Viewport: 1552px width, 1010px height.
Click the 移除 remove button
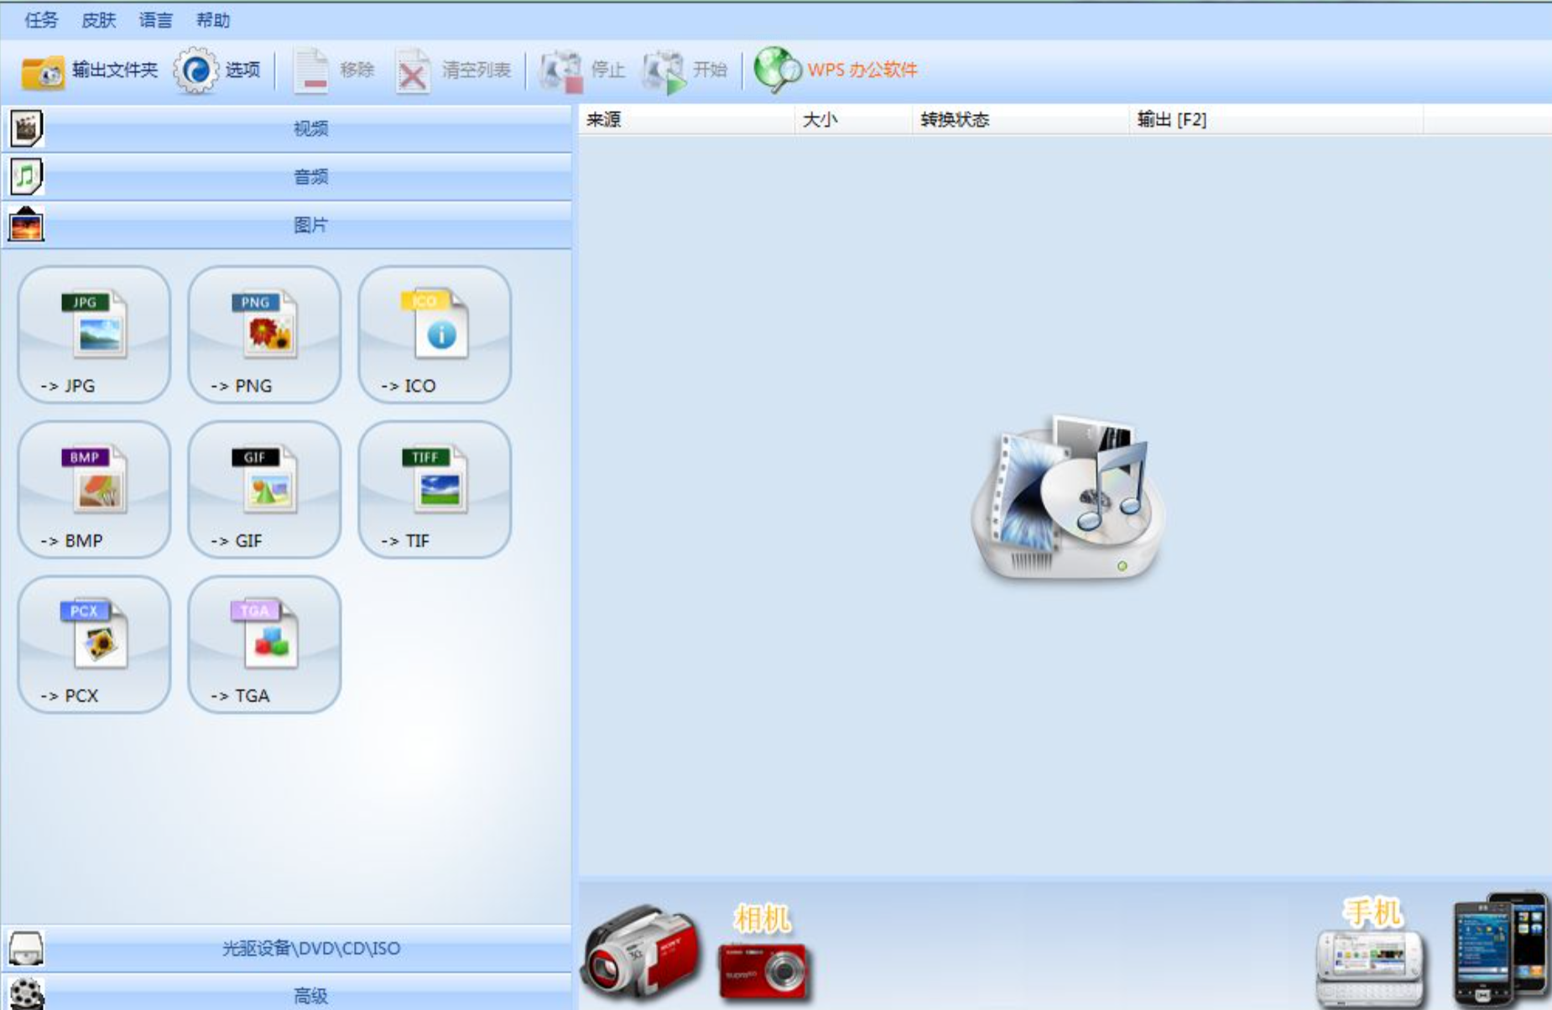[334, 70]
